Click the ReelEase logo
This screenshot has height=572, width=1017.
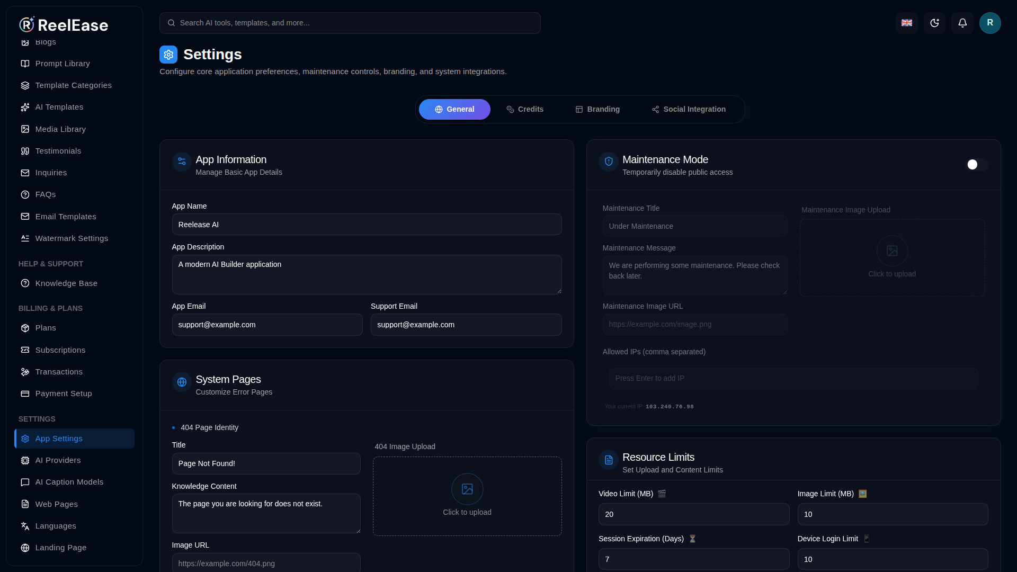pyautogui.click(x=64, y=24)
